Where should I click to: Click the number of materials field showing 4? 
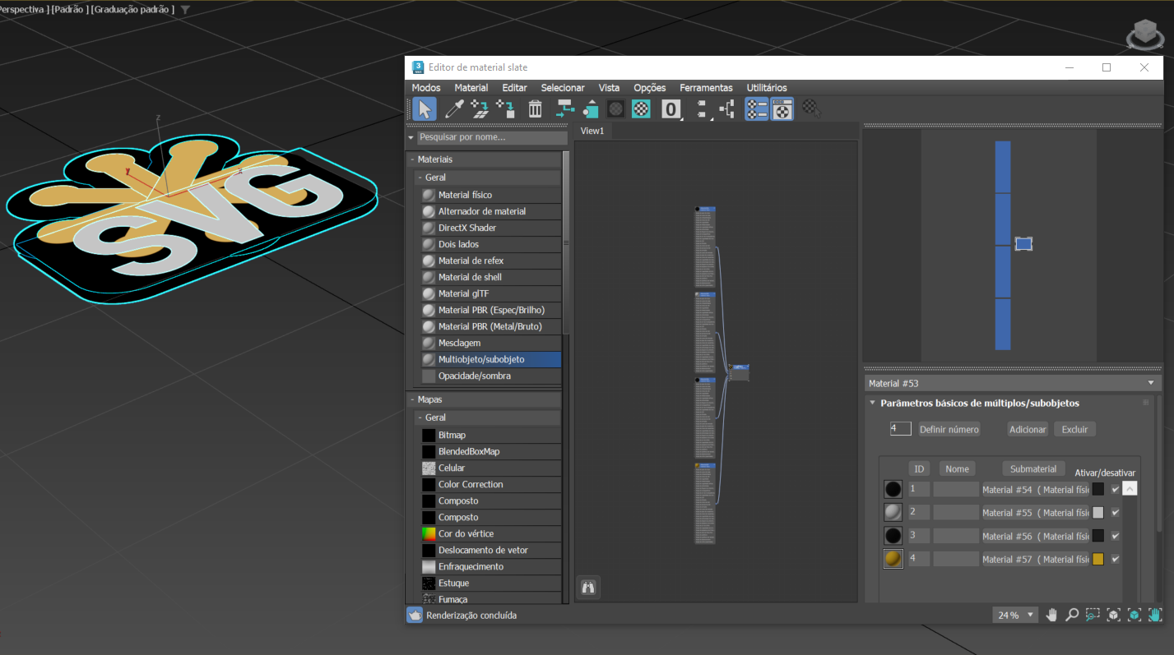click(900, 428)
